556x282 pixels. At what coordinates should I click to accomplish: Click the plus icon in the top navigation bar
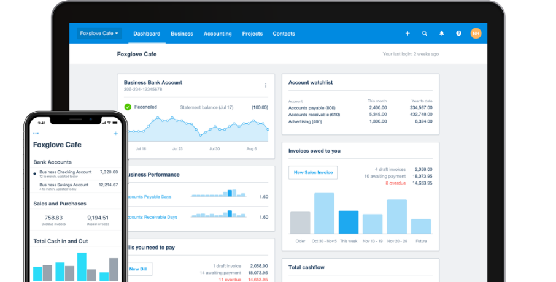[407, 34]
